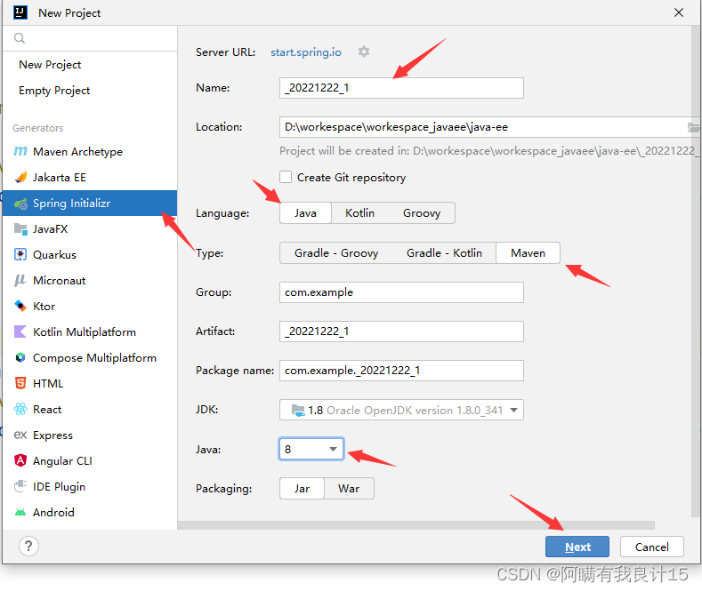Open the JDK dropdown
The width and height of the screenshot is (702, 591).
point(401,410)
